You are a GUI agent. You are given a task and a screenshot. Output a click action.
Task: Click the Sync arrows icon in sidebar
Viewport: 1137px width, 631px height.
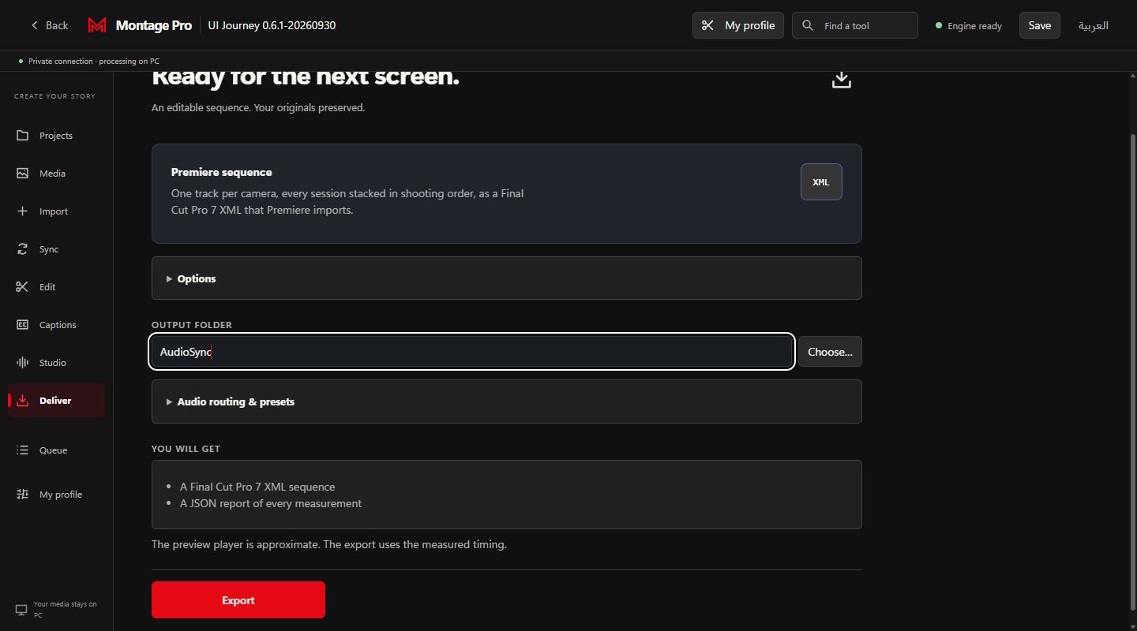22,249
